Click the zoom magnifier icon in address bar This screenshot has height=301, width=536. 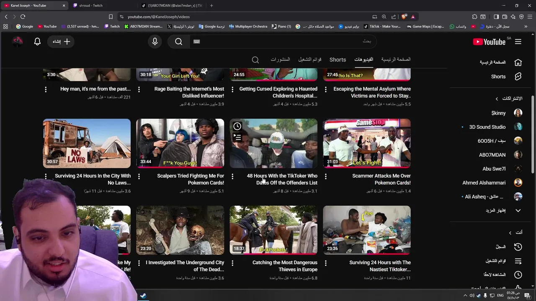[384, 17]
